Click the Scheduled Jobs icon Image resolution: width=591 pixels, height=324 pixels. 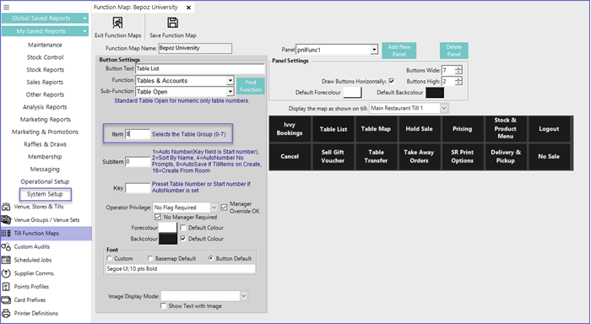coord(6,260)
